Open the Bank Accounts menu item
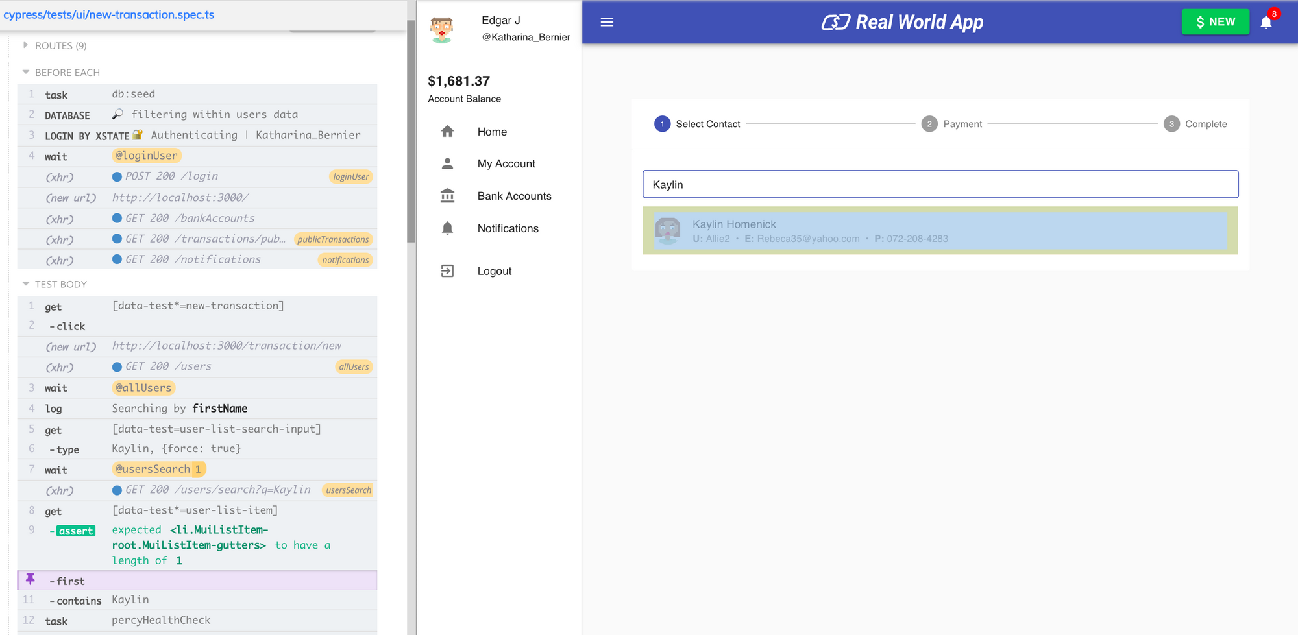The height and width of the screenshot is (635, 1298). 514,196
